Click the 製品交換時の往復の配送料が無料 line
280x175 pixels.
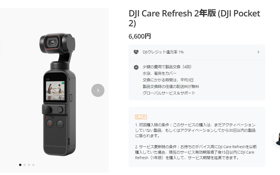click(171, 87)
